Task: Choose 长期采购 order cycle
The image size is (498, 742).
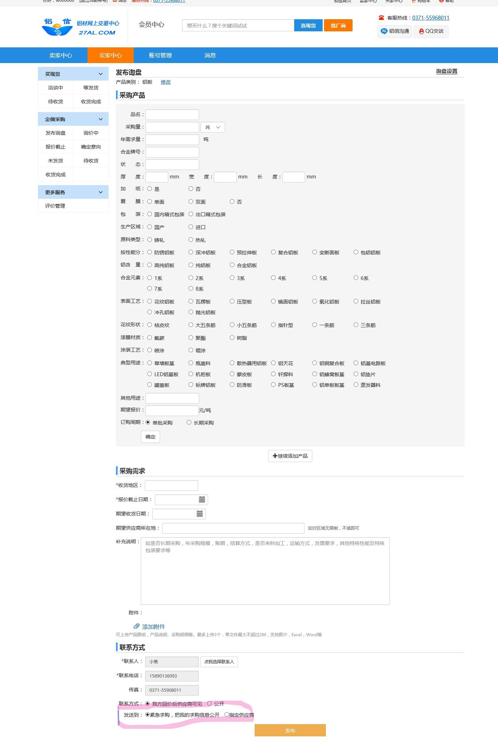Action: pyautogui.click(x=189, y=422)
